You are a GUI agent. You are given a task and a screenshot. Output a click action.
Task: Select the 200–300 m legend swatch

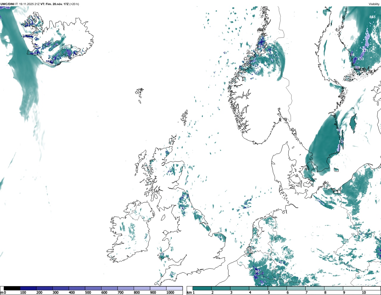[x=44, y=288]
